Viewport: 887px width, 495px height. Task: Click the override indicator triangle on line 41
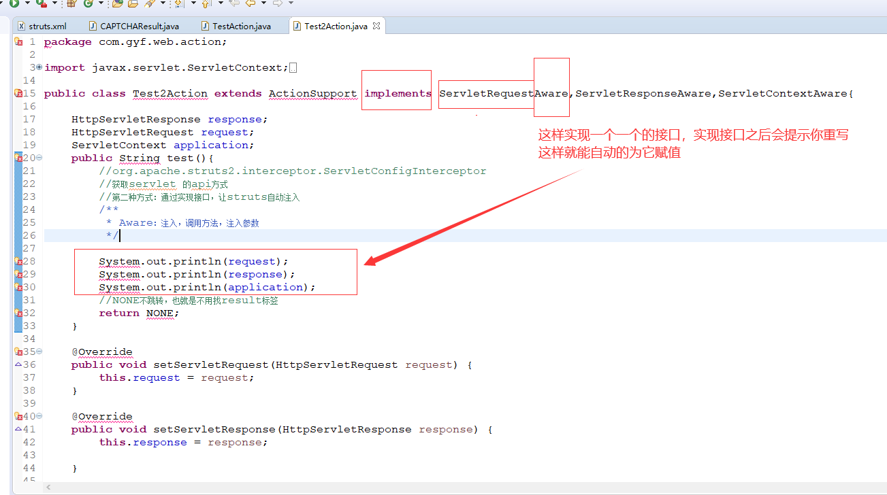click(x=18, y=429)
